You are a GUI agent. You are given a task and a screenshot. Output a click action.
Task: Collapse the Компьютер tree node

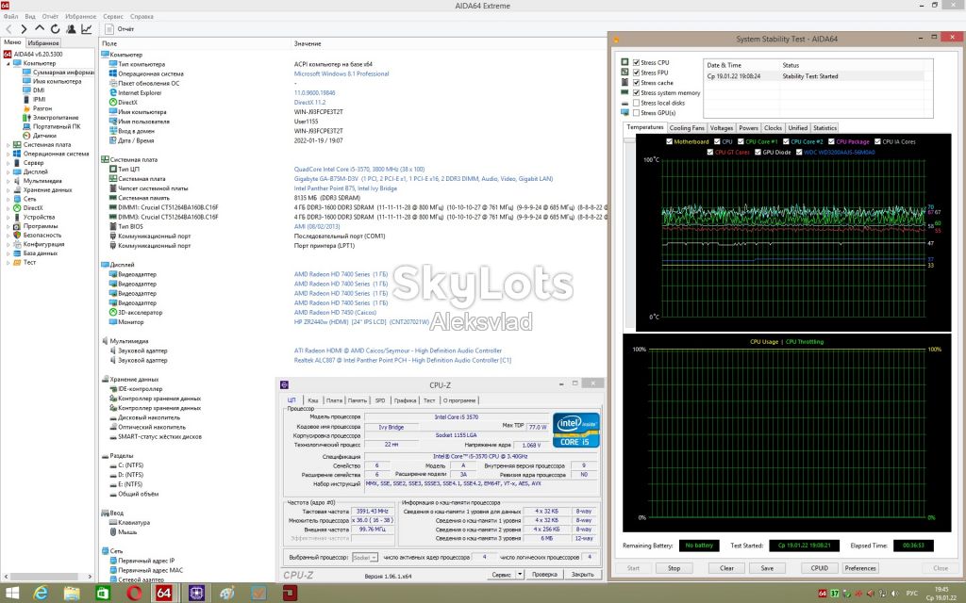(x=8, y=63)
